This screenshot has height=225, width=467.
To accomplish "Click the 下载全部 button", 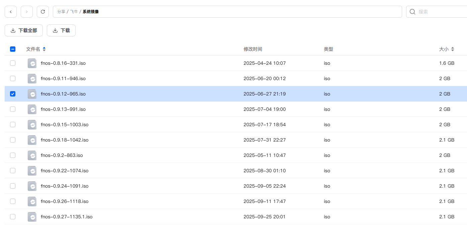I will pos(24,30).
